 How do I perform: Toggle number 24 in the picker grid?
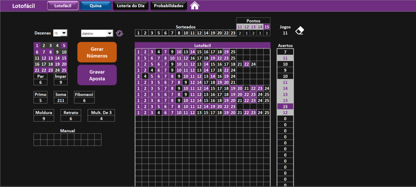(57, 70)
